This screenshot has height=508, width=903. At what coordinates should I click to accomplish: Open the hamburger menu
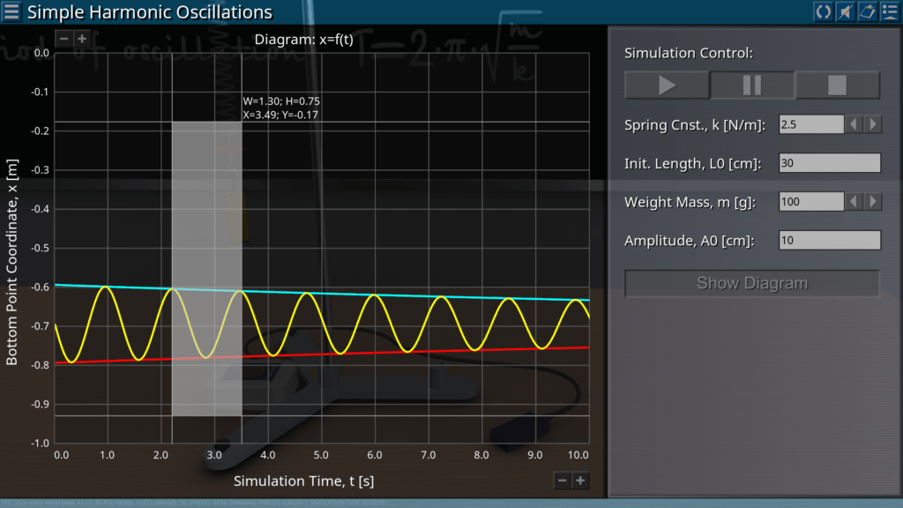pyautogui.click(x=12, y=12)
